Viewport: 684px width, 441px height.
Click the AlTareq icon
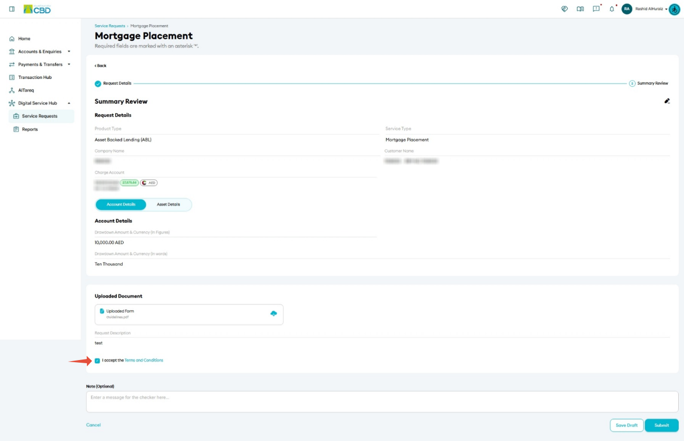(x=12, y=90)
